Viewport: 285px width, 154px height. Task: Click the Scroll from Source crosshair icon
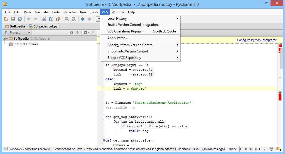71,32
